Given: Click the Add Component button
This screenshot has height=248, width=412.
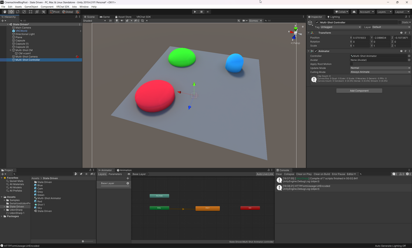Looking at the screenshot, I should [359, 90].
